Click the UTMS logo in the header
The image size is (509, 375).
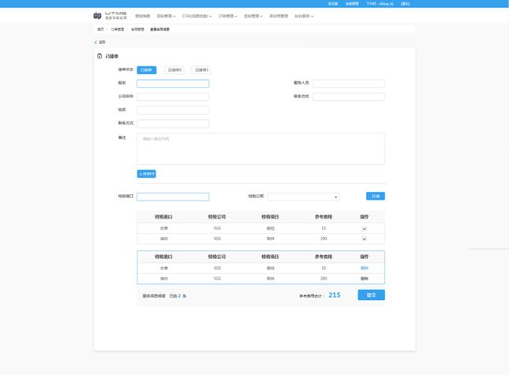[110, 16]
